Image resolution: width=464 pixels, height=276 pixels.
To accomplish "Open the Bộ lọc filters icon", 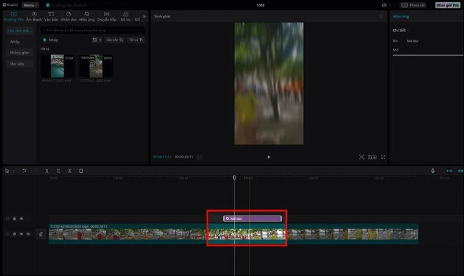I will [x=125, y=16].
